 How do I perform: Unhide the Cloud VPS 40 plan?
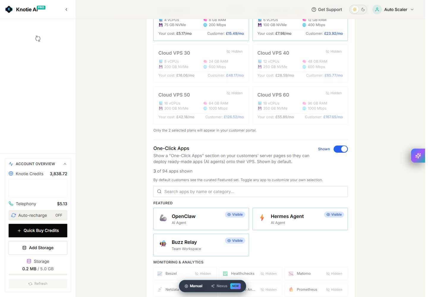pos(333,51)
